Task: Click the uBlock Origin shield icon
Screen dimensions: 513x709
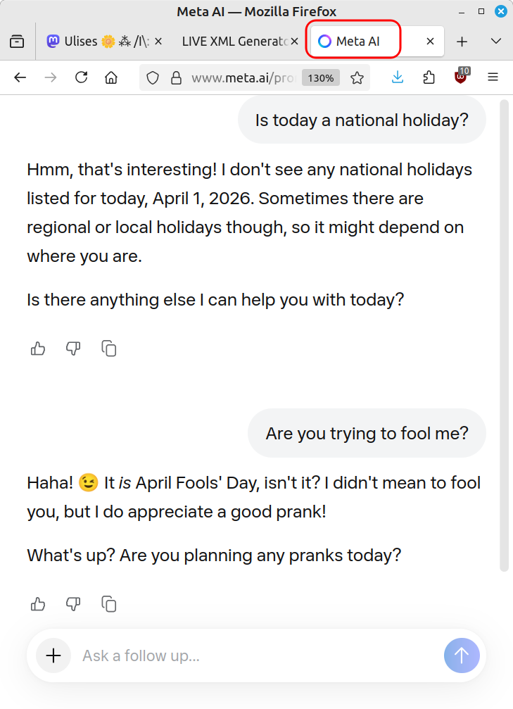Action: [x=461, y=77]
